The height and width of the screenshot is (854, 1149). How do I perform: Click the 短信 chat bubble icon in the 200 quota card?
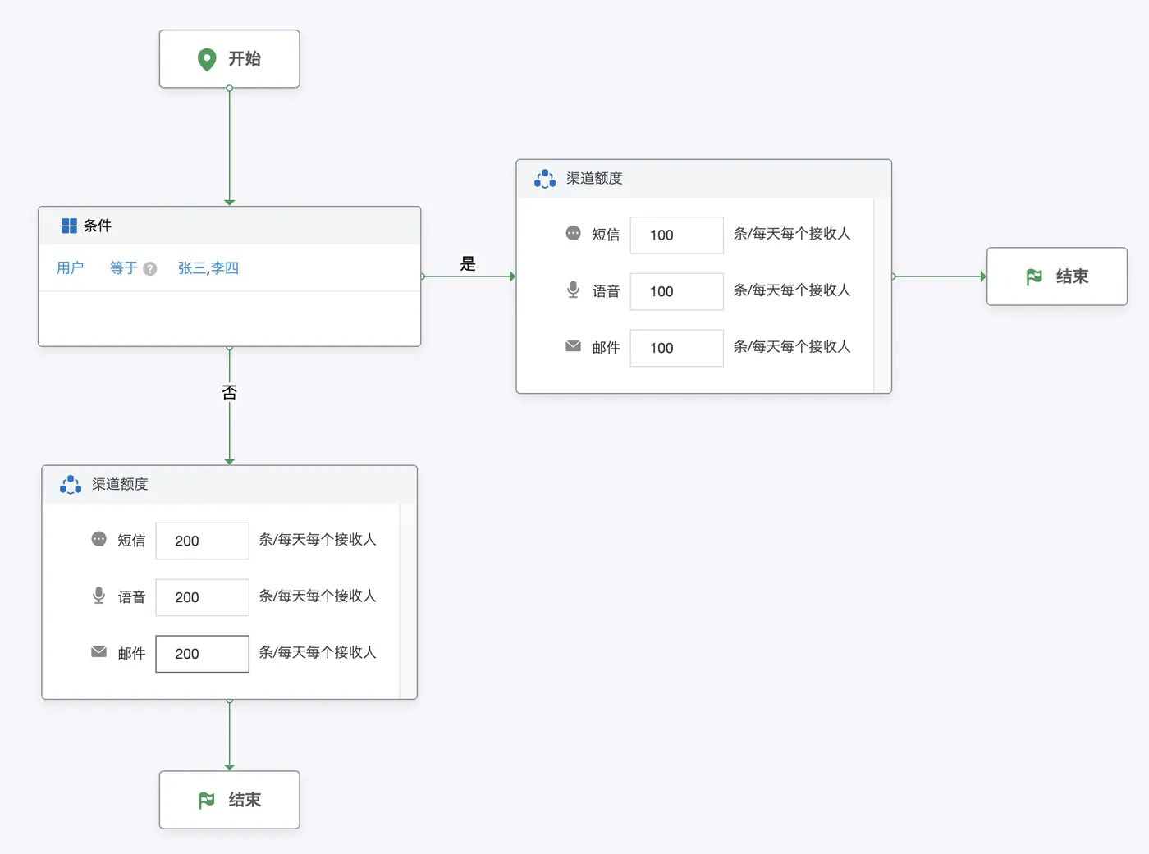pyautogui.click(x=99, y=540)
